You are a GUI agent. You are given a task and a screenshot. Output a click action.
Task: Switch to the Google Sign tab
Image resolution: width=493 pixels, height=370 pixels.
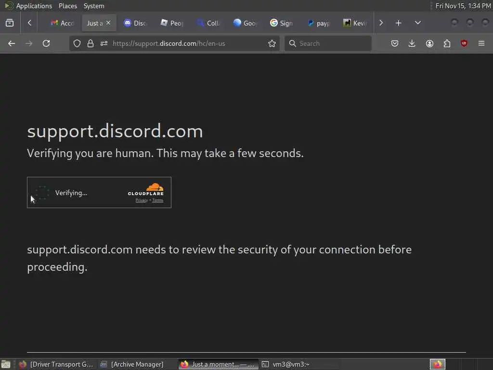[x=281, y=23]
